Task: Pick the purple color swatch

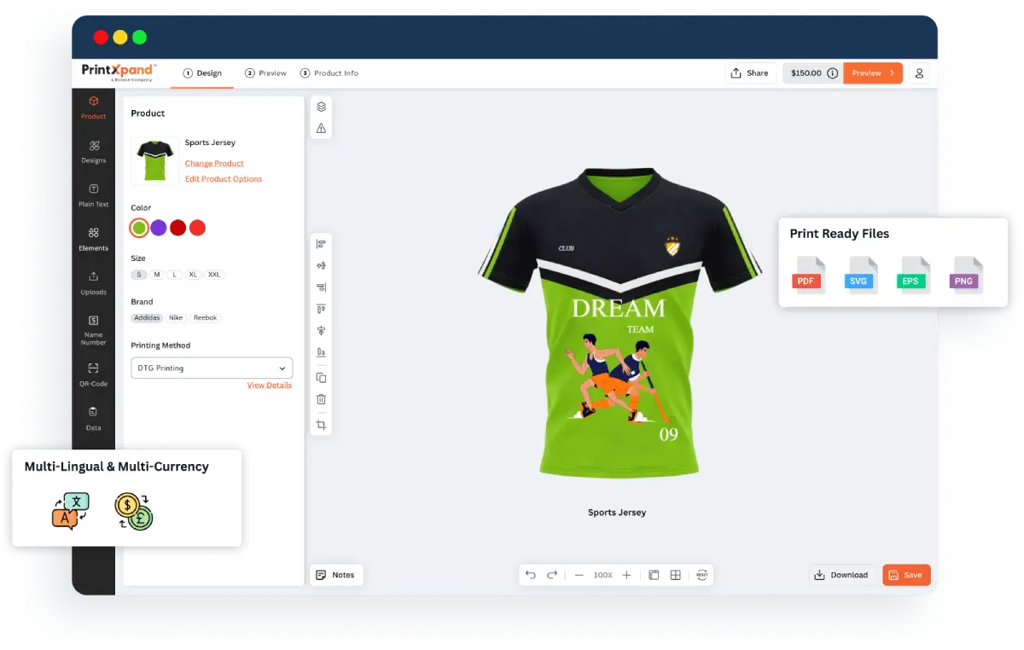Action: tap(159, 228)
